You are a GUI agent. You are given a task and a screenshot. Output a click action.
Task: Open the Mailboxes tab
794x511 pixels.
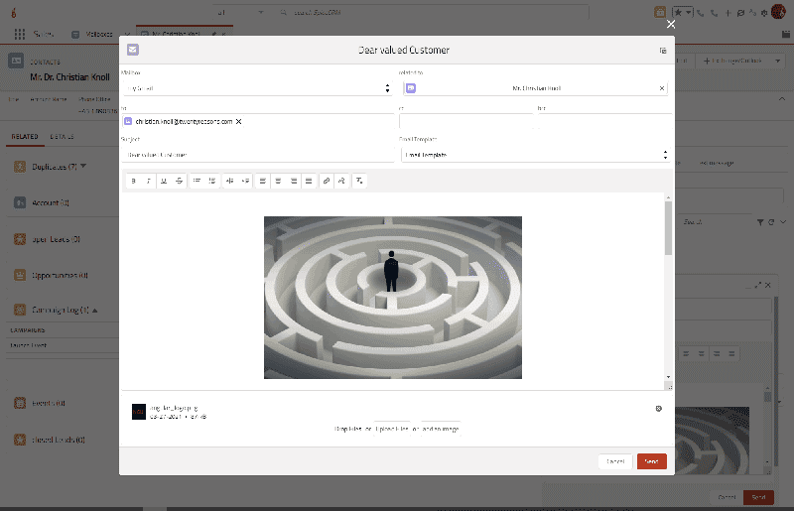click(x=98, y=34)
